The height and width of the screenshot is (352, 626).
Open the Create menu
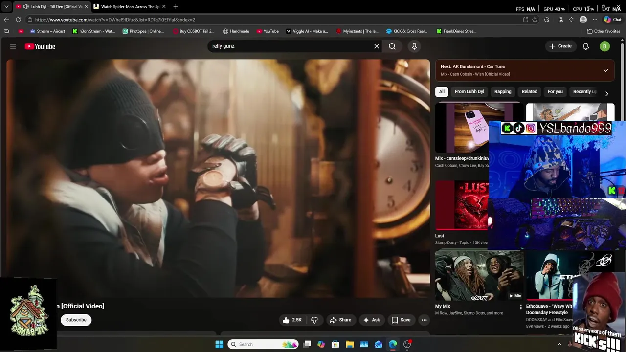(x=560, y=46)
